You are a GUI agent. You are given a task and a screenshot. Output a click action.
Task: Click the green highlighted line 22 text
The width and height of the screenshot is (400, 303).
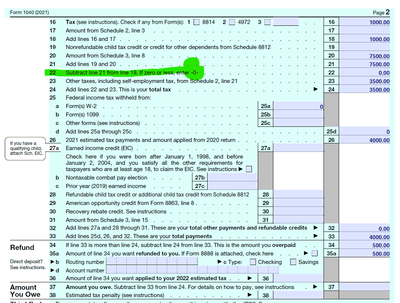point(131,73)
